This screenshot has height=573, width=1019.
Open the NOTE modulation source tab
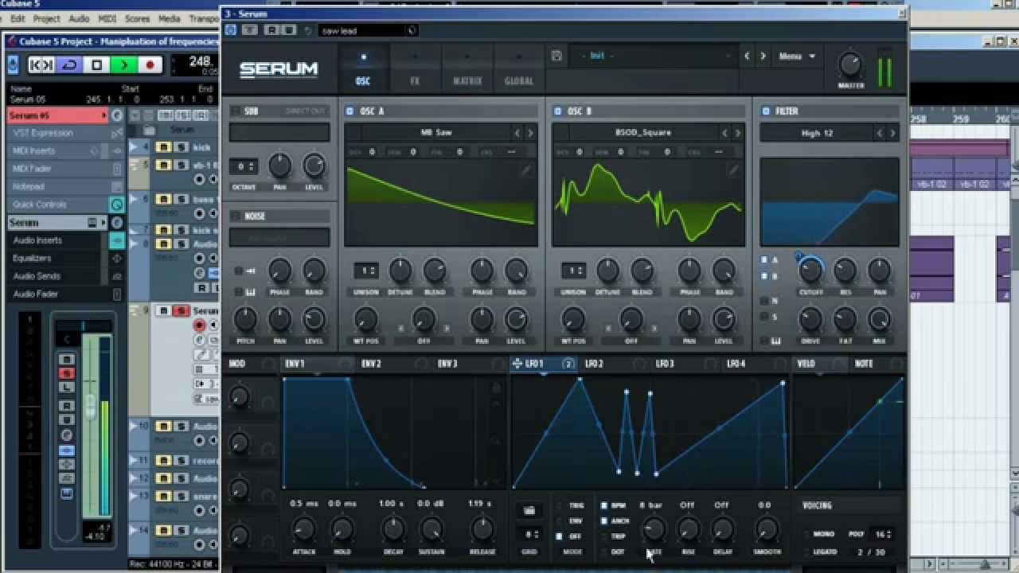tap(864, 364)
